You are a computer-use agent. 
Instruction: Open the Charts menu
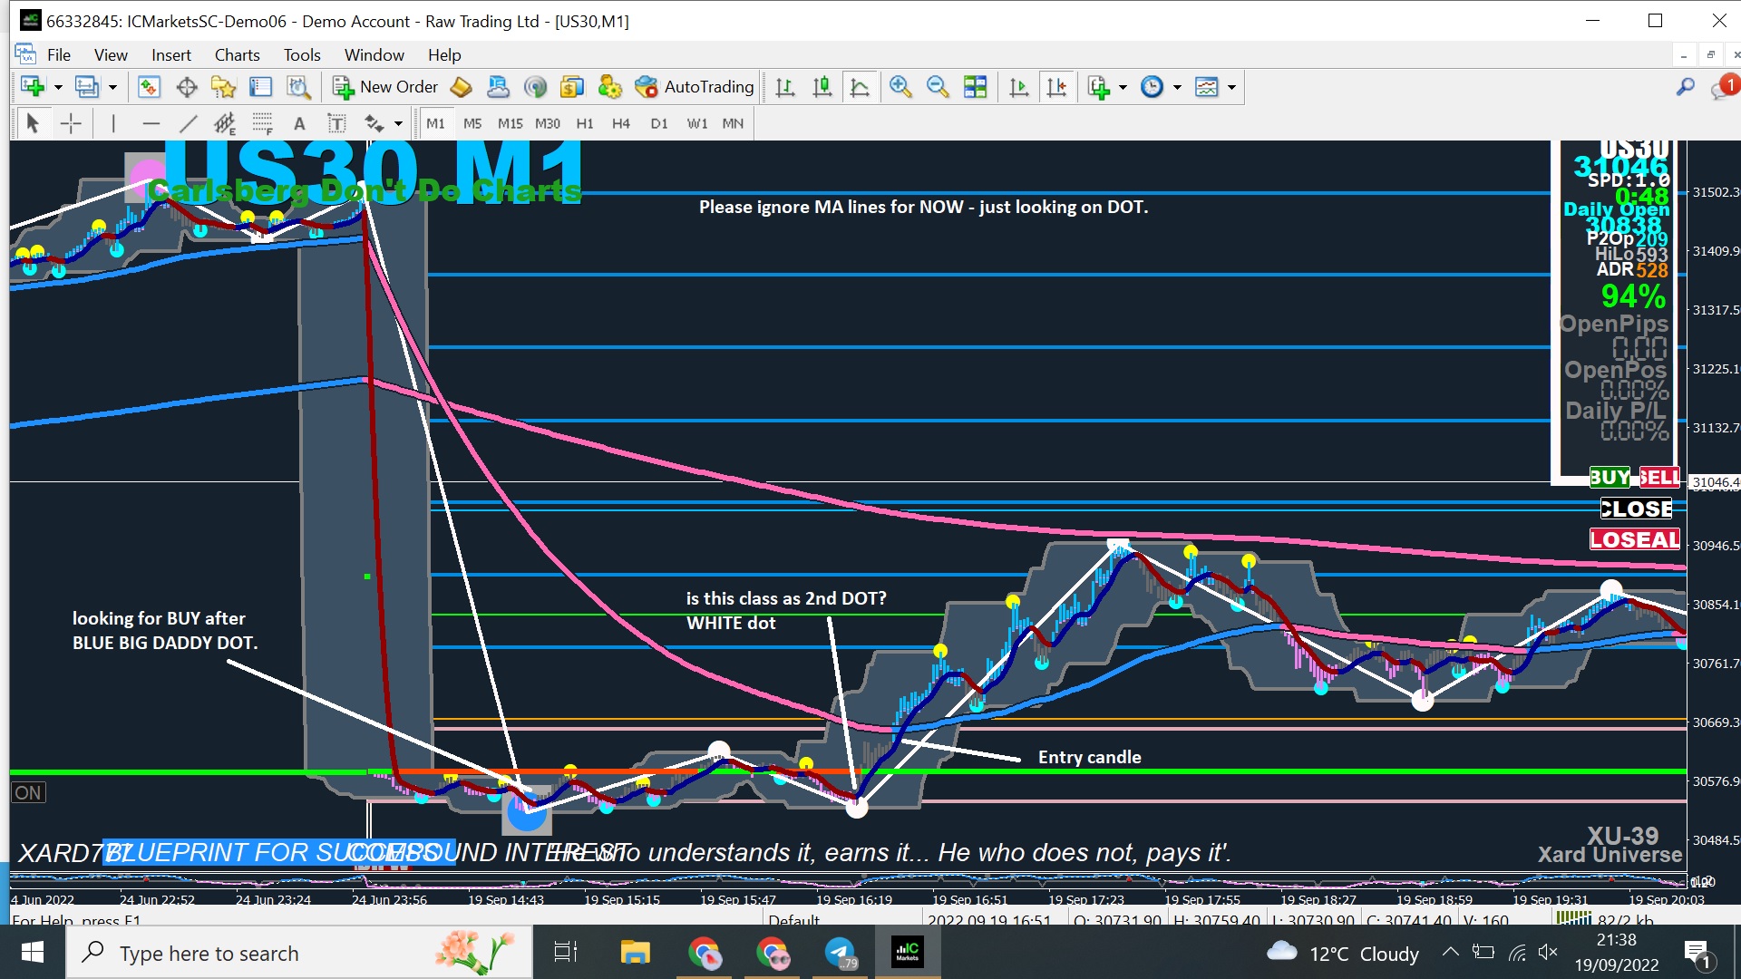237,54
